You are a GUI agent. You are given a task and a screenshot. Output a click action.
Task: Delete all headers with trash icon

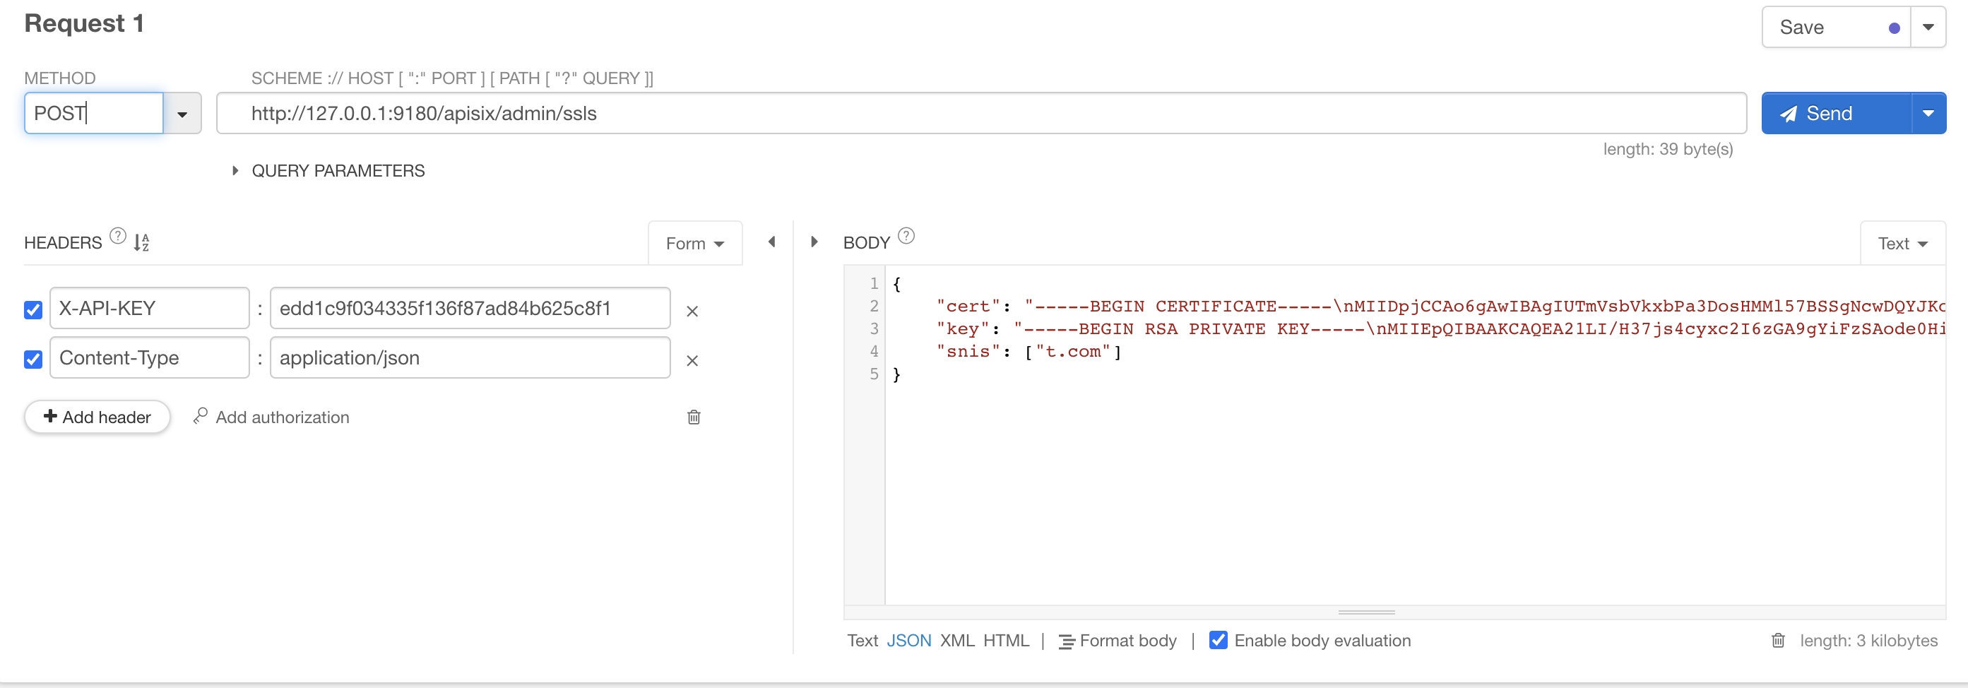[x=692, y=417]
